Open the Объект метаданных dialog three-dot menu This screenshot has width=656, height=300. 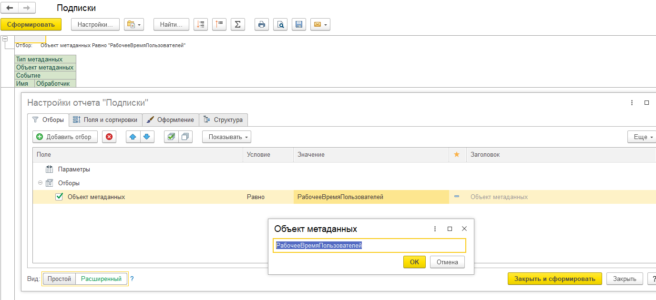pyautogui.click(x=435, y=229)
